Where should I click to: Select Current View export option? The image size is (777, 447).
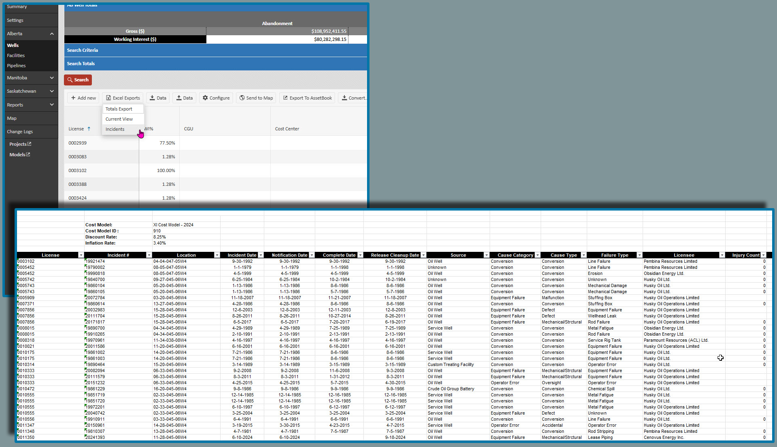point(119,119)
